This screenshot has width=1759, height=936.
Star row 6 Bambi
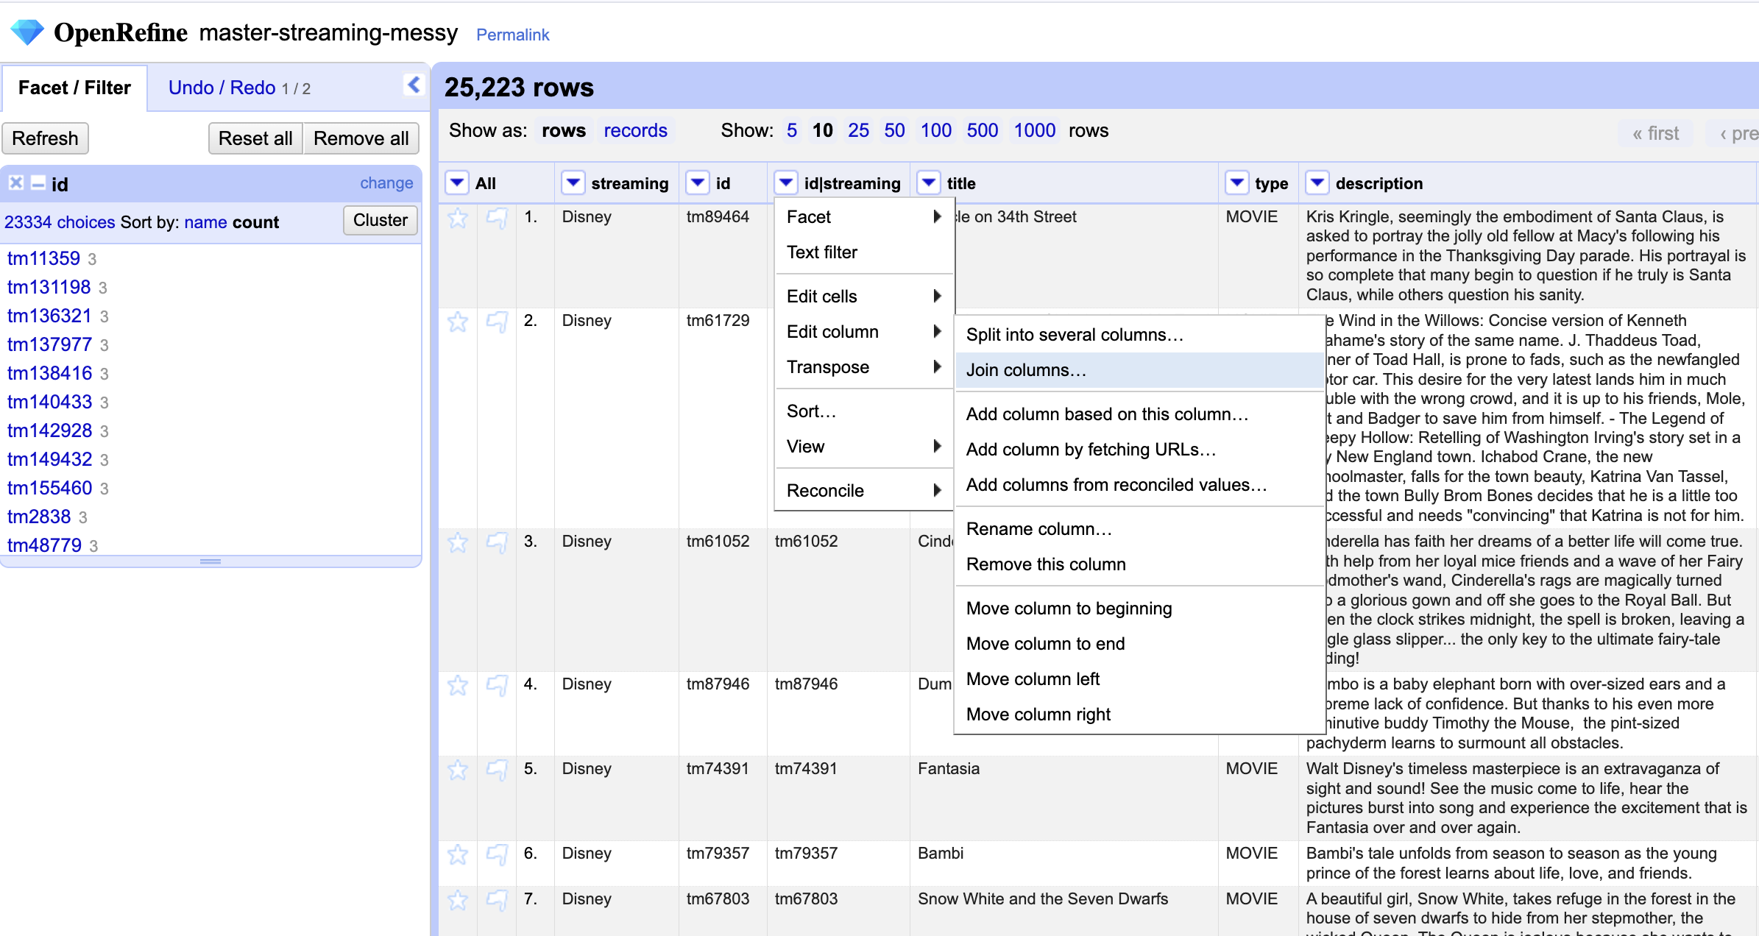(458, 854)
